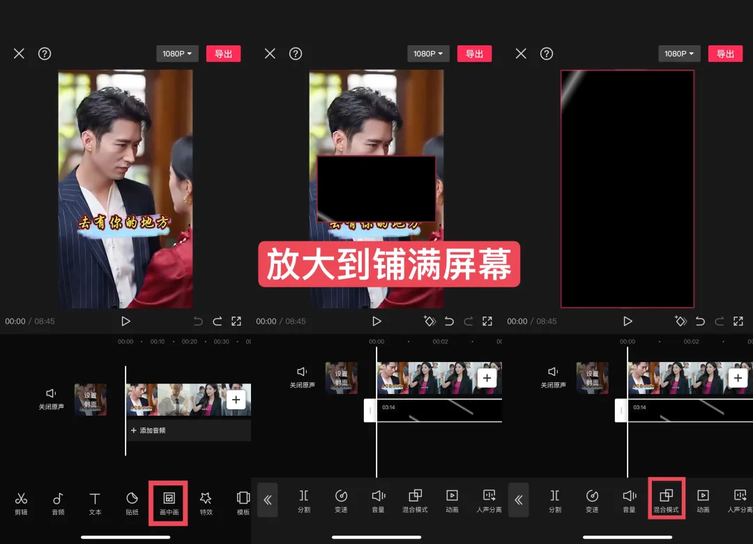This screenshot has width=753, height=544.
Task: Expand the 1080P resolution dropdown in middle screen
Action: pyautogui.click(x=428, y=54)
